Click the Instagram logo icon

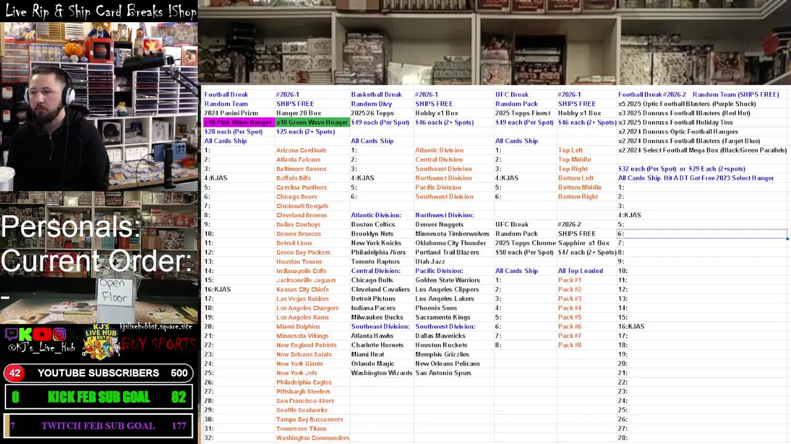(x=59, y=335)
